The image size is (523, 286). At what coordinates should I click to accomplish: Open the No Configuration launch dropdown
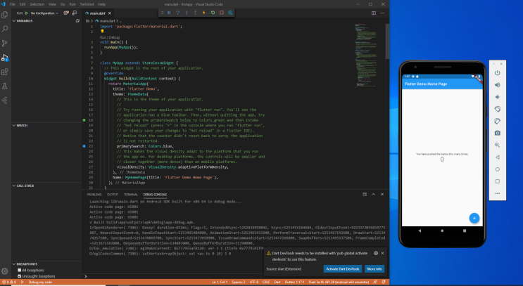coord(44,13)
